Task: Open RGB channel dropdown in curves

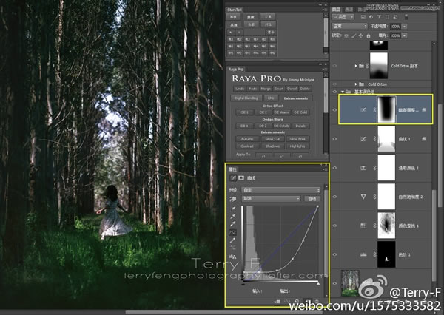Action: pos(271,199)
